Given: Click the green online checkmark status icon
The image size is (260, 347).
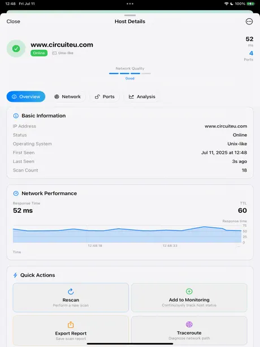Looking at the screenshot, I should pos(16,49).
